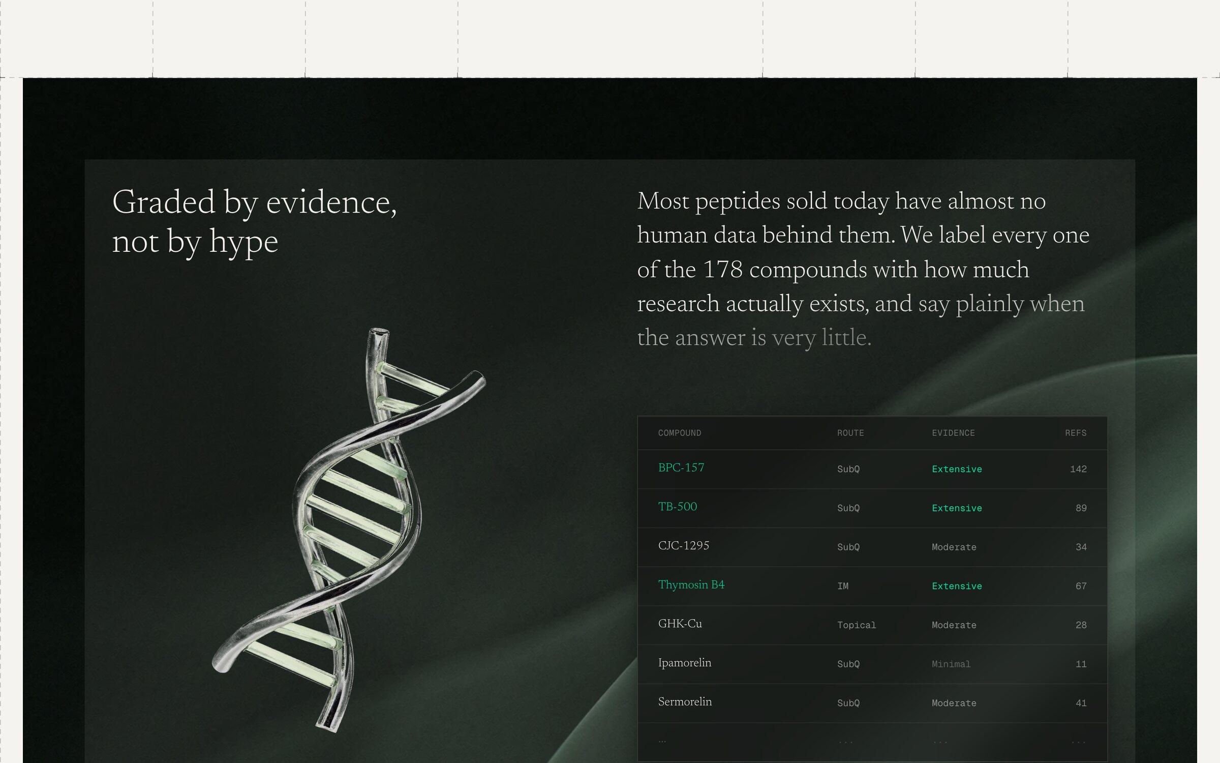Screen dimensions: 1220x763
Task: Click the Topical route for GHK-Cu
Action: (857, 625)
